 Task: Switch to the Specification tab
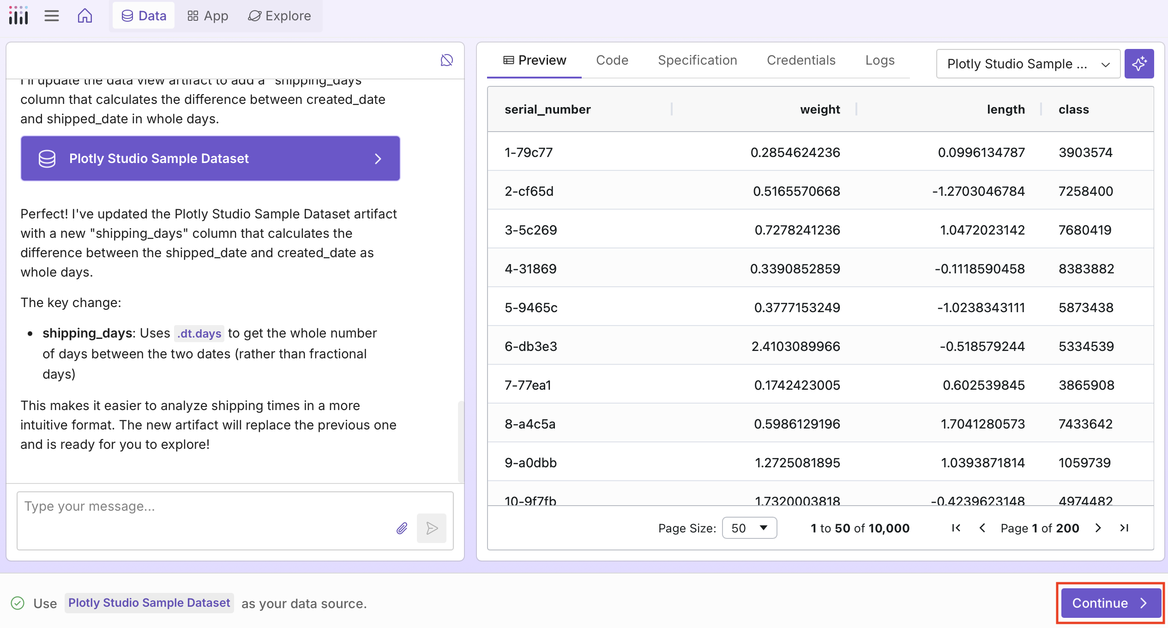(697, 60)
